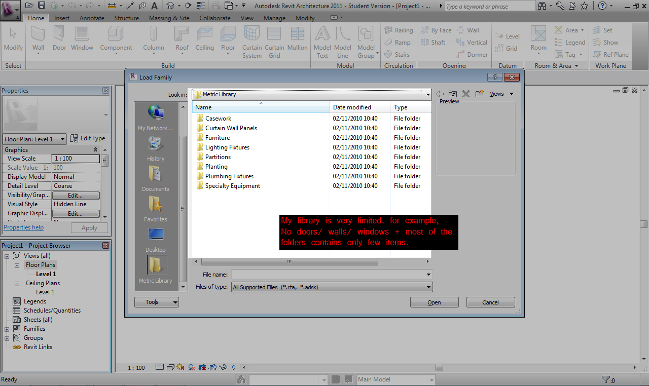Expand the Groups node in Project Browser

7,338
